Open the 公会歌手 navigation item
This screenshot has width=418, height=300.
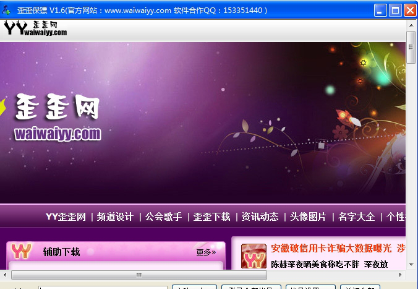[163, 216]
